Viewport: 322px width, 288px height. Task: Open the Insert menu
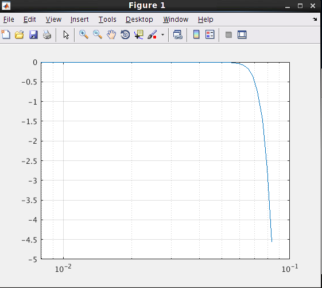tap(79, 20)
